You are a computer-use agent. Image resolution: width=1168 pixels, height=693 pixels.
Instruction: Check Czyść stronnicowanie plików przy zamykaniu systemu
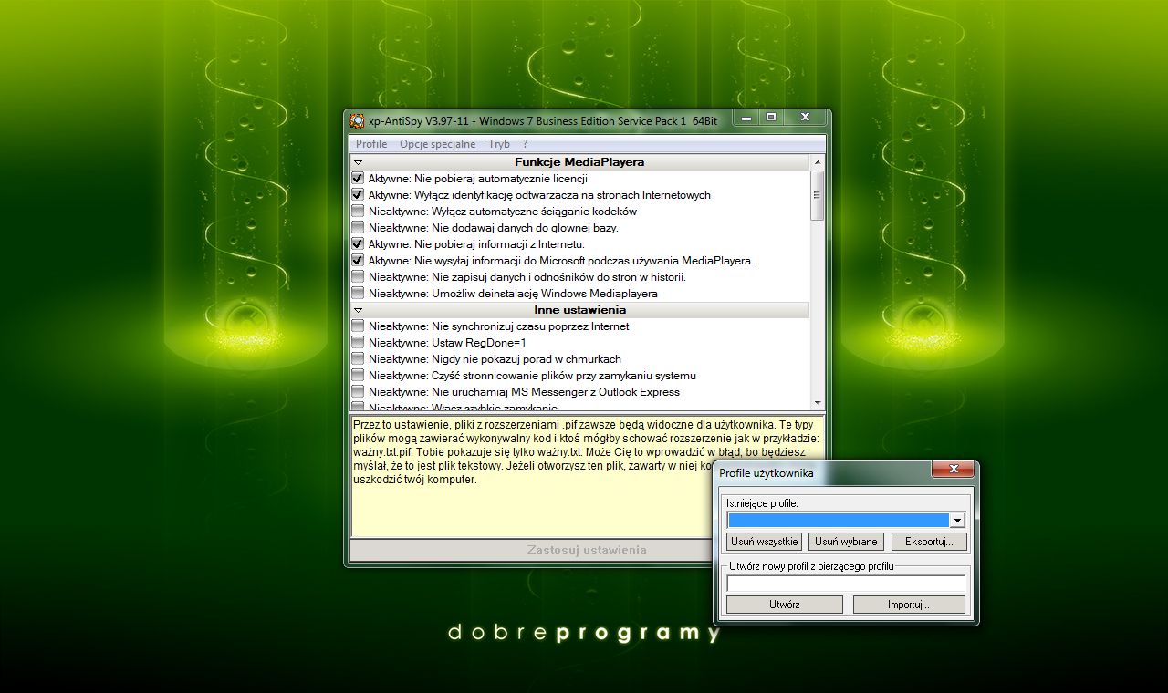358,376
